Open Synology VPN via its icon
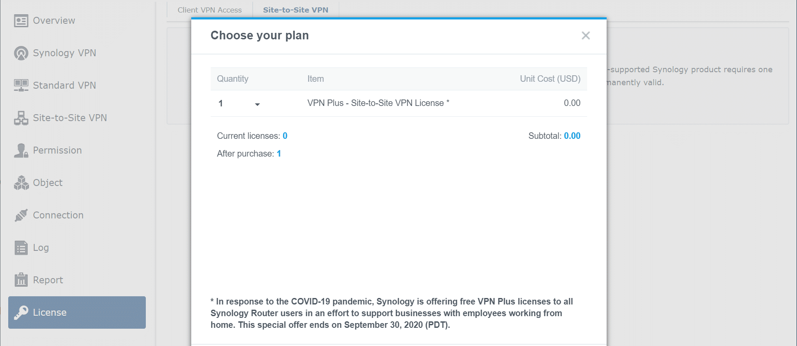This screenshot has height=346, width=797. point(21,53)
